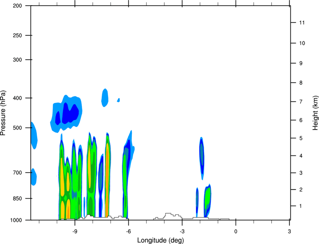319x244 pixels.
Task: Select the 700 pressure tick label
Action: coord(17,173)
